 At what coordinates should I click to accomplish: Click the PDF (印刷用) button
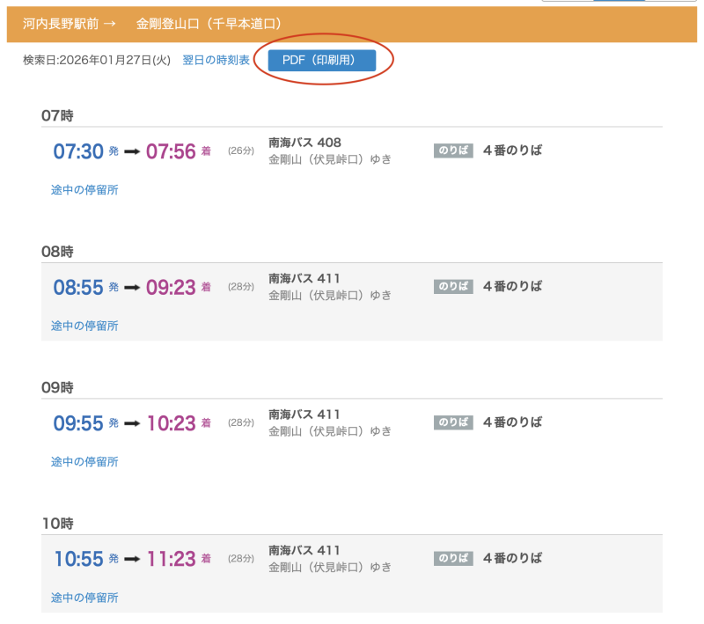[322, 60]
